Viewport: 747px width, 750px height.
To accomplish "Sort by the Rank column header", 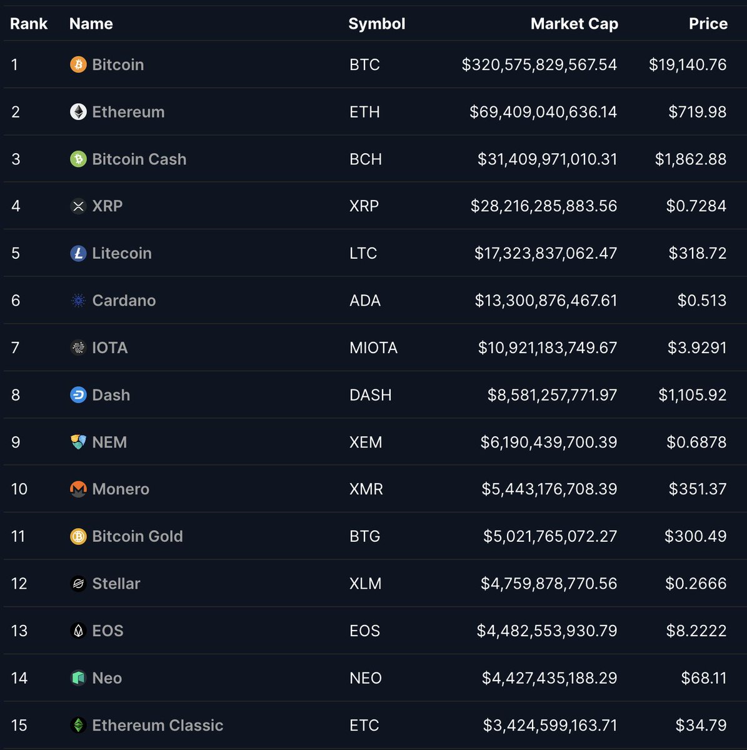I will coord(29,24).
